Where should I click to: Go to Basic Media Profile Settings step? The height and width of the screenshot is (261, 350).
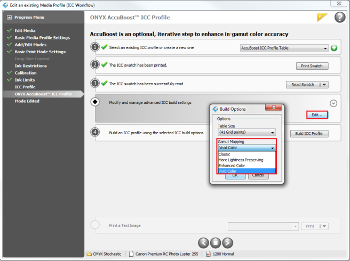(42, 38)
